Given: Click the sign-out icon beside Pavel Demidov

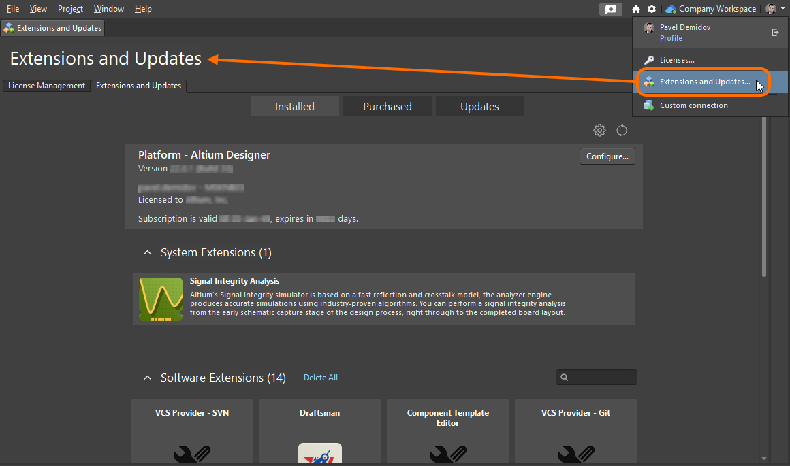Looking at the screenshot, I should [x=775, y=33].
